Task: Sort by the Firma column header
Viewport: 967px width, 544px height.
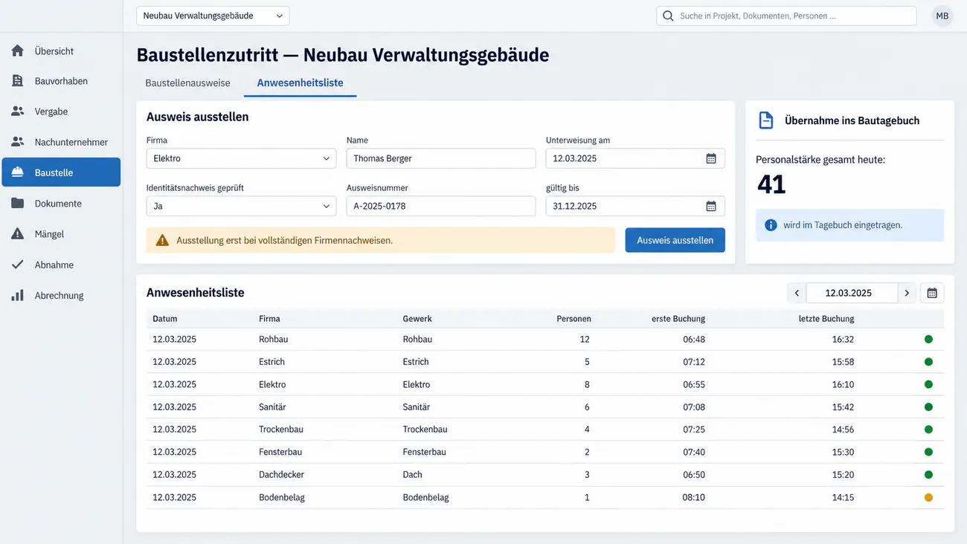Action: [x=269, y=318]
